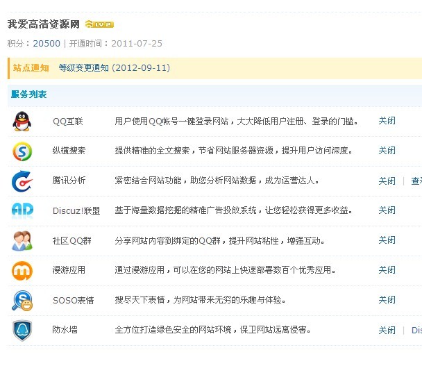Close the 防水墙 service

pyautogui.click(x=387, y=331)
